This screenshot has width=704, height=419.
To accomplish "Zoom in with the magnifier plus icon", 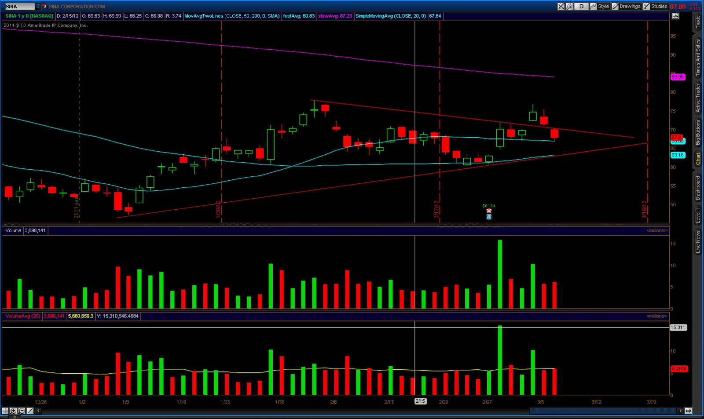I will coord(13,411).
